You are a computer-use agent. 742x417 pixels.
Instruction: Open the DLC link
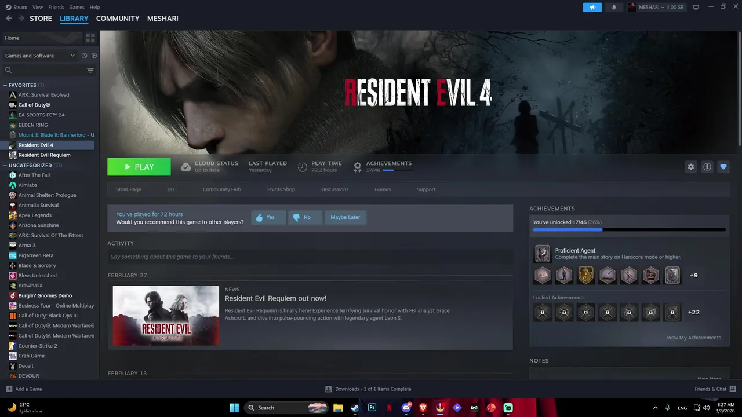tap(172, 189)
